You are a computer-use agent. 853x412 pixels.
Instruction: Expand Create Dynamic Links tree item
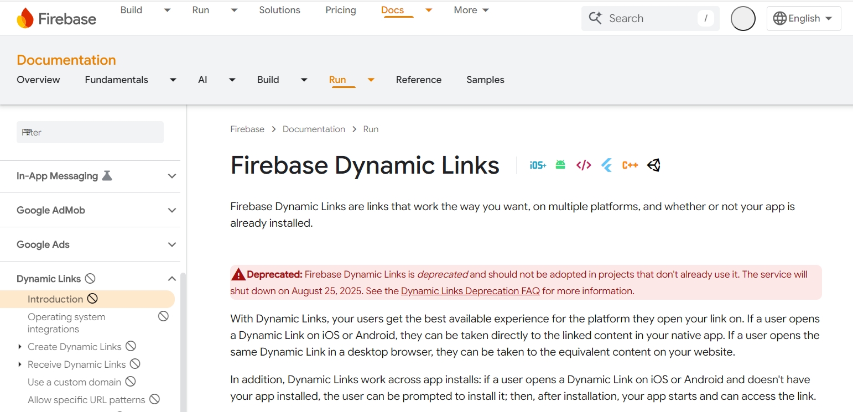tap(20, 347)
